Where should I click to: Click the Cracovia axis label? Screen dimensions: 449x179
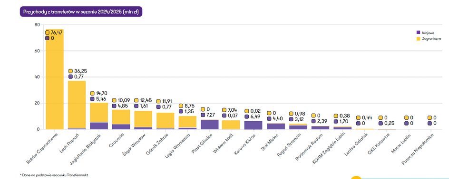[115, 139]
